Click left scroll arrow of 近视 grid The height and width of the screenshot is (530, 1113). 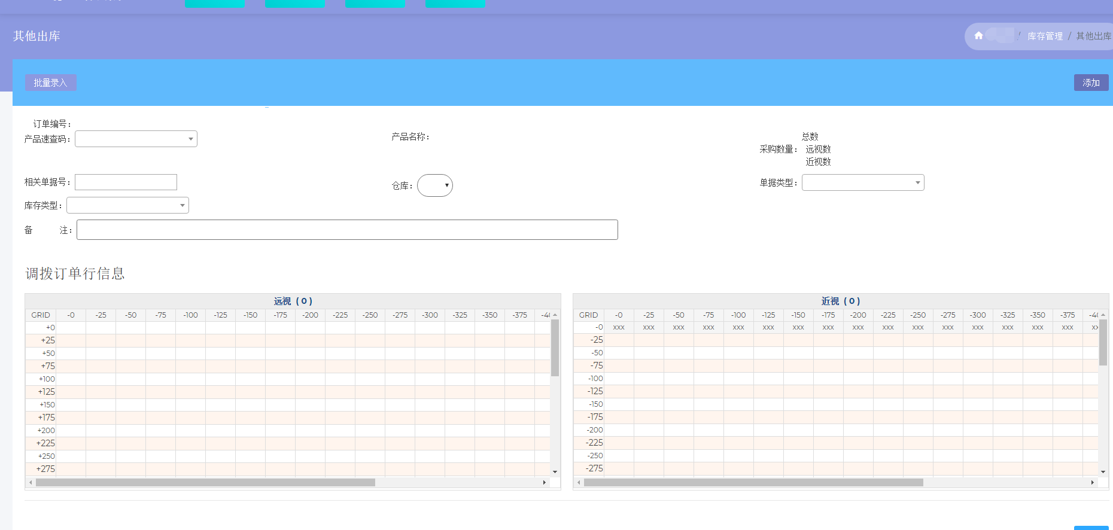point(579,482)
